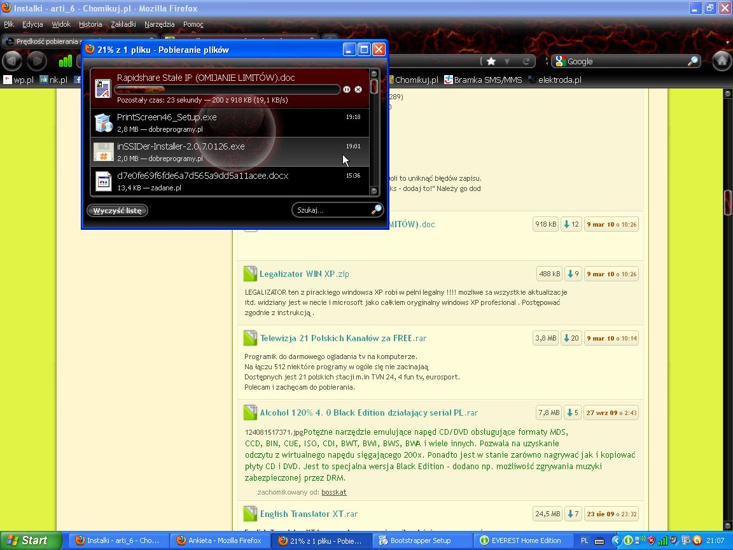The height and width of the screenshot is (550, 733).
Task: Click the wireless network tray icon
Action: click(640, 540)
